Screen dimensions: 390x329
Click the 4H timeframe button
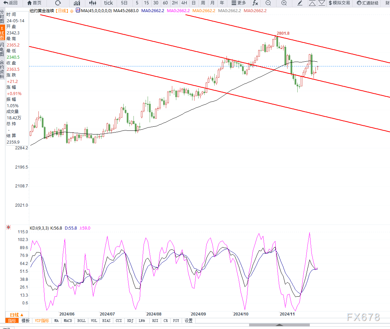[x=184, y=3]
